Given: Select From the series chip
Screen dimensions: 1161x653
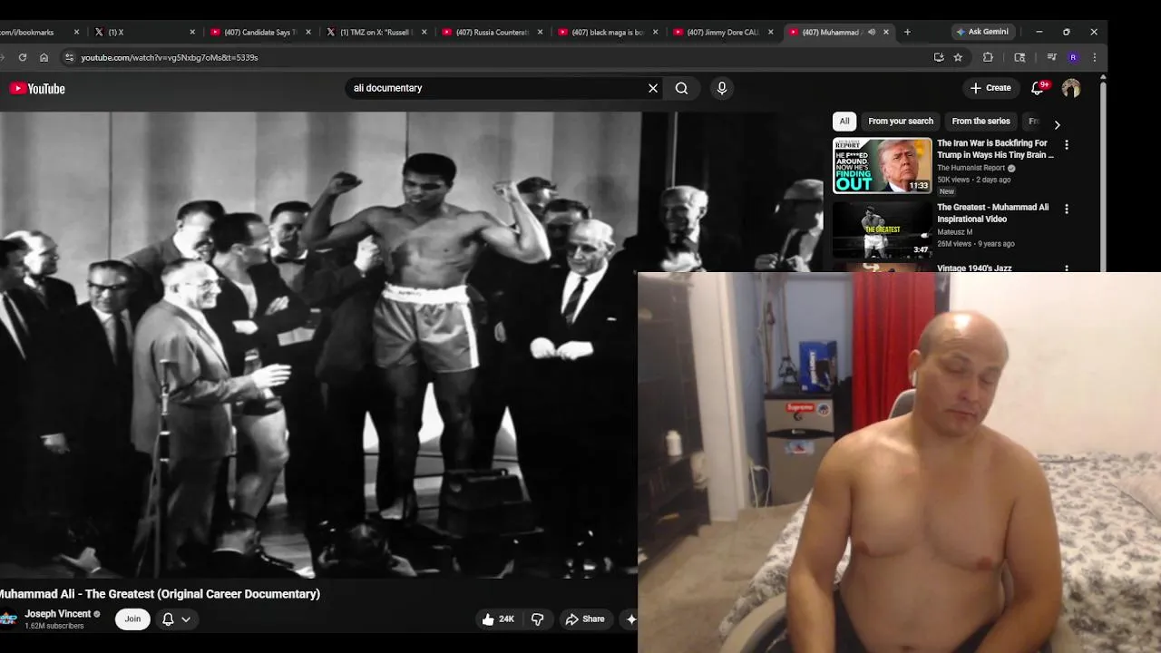Looking at the screenshot, I should click(981, 122).
